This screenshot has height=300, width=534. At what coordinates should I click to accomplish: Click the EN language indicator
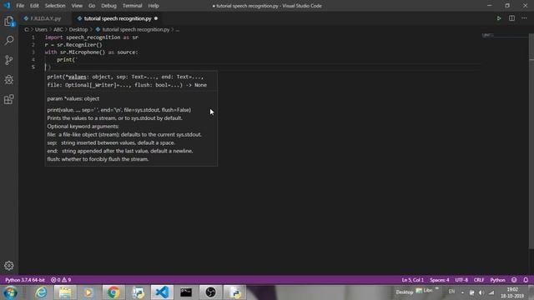pyautogui.click(x=452, y=292)
